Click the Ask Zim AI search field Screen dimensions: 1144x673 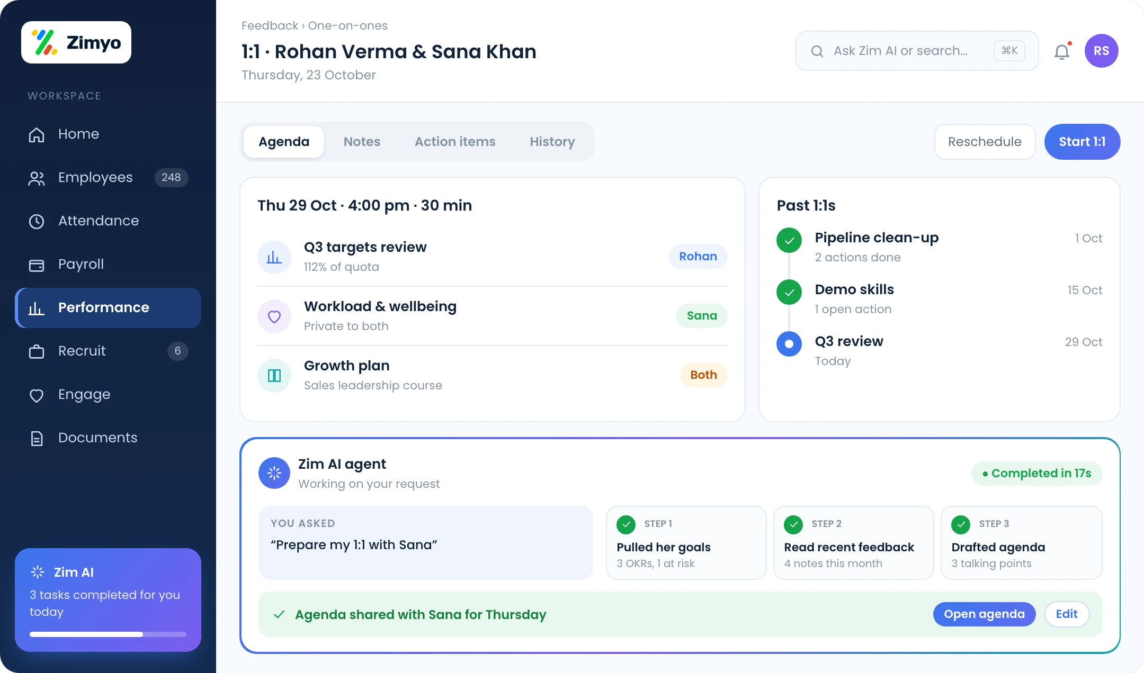[x=917, y=51]
